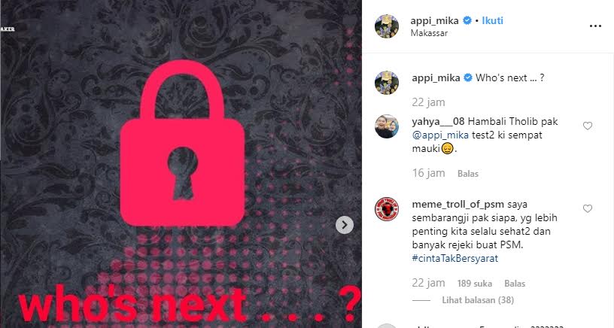614x328 pixels.
Task: Expand replies with Lihat balasan (38)
Action: click(x=478, y=300)
